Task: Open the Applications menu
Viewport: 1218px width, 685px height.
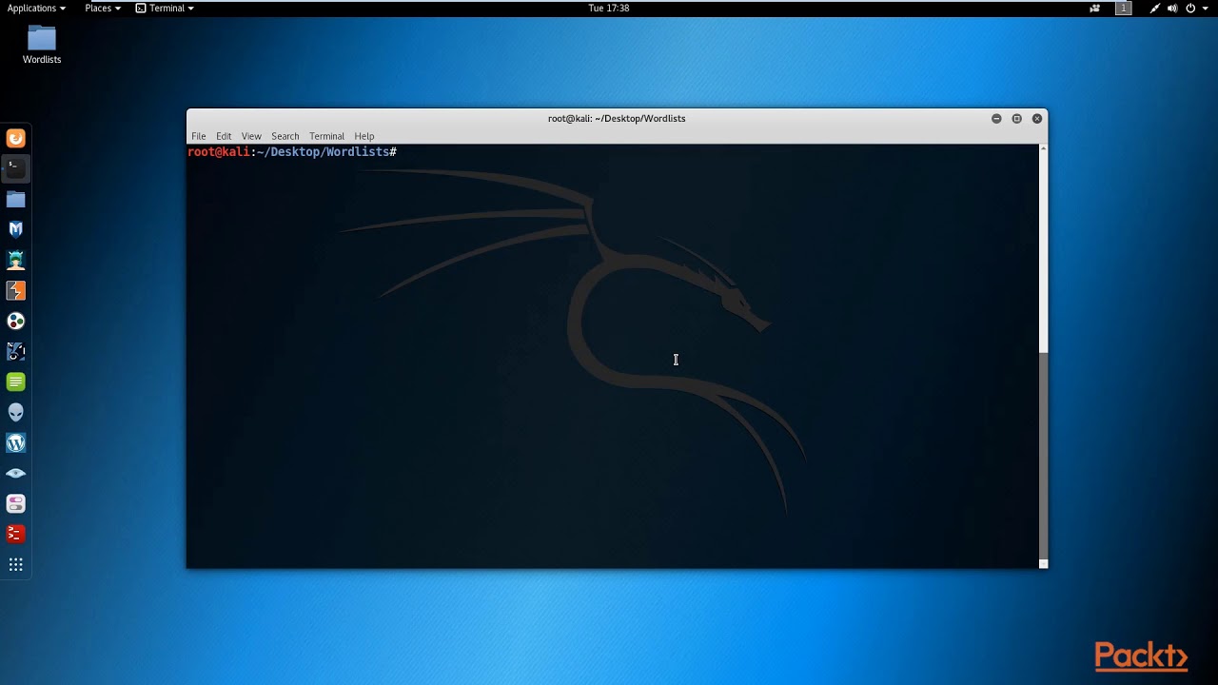Action: pos(36,9)
